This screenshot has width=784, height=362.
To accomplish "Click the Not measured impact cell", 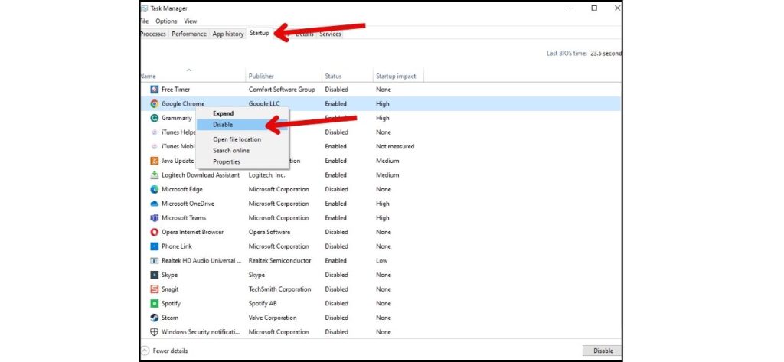I will click(x=395, y=146).
